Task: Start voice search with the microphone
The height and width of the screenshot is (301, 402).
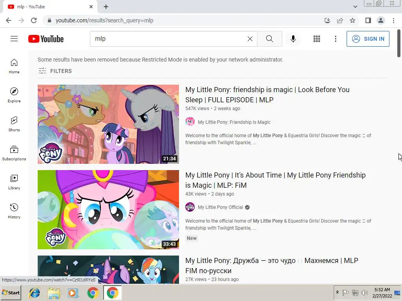Action: click(293, 39)
